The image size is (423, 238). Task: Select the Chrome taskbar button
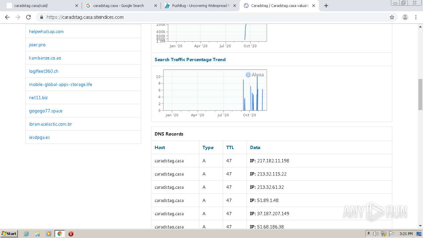tap(59, 233)
